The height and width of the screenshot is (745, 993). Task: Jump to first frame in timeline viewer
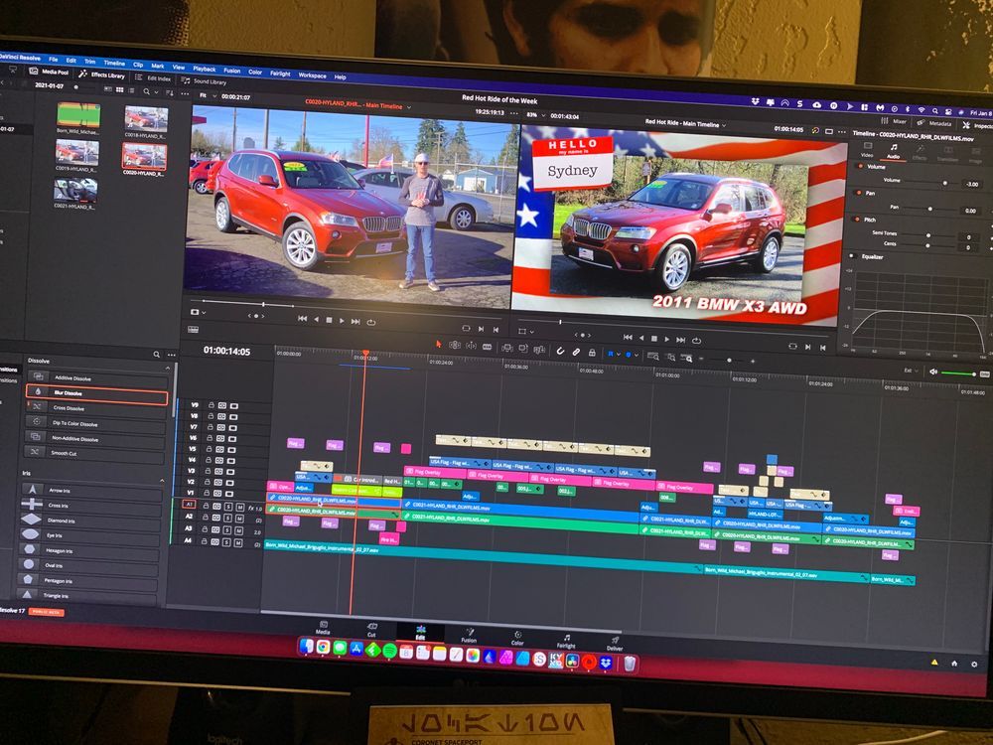click(x=628, y=337)
